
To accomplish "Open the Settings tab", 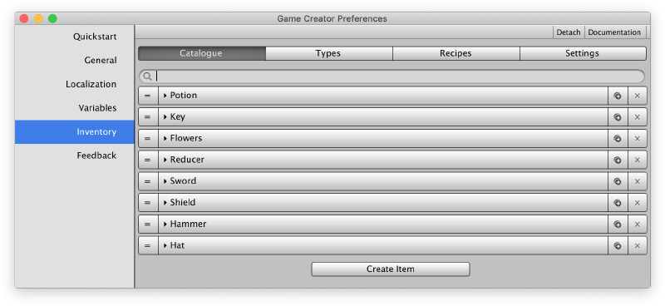I will click(x=584, y=53).
